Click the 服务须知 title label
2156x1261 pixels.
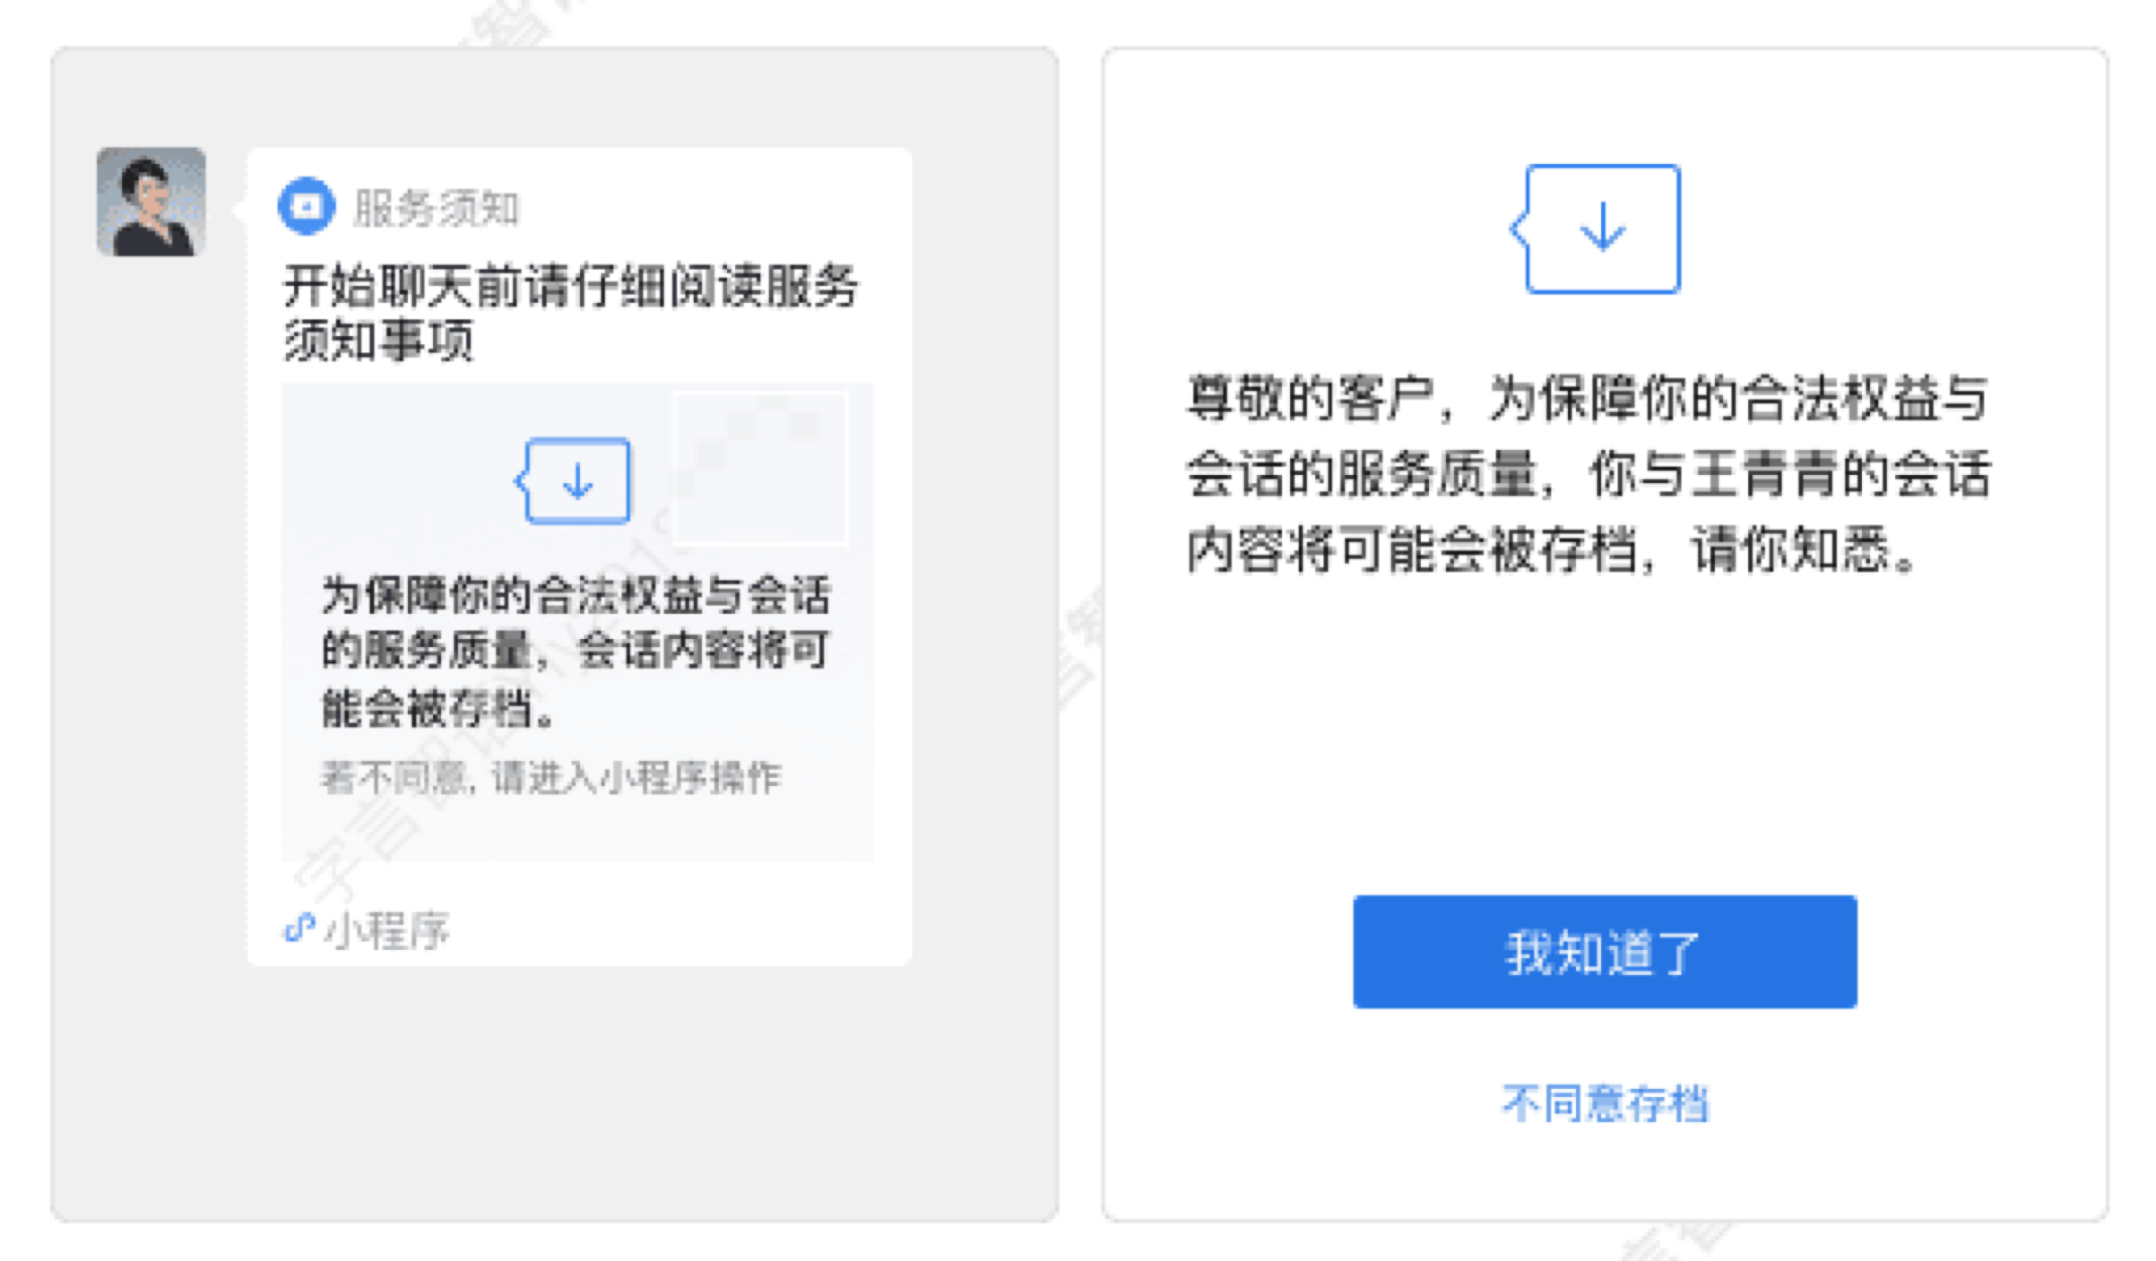436,208
